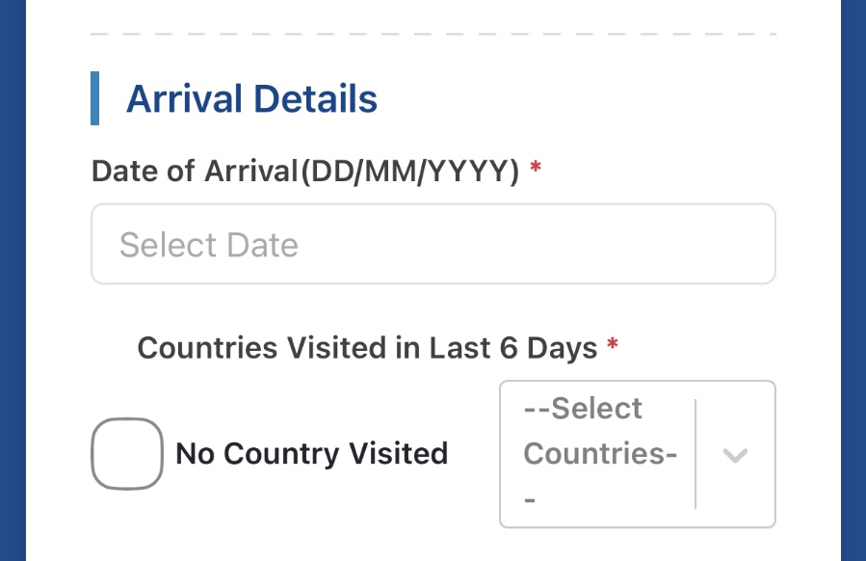
Task: Click vertical separator inside countries dropdown
Action: [695, 454]
